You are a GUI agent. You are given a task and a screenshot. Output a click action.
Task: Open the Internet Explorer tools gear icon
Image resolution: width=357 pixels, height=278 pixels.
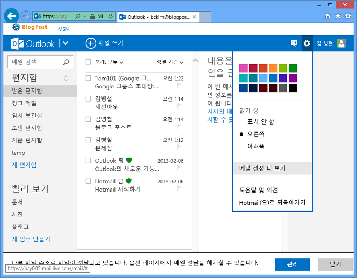[348, 16]
